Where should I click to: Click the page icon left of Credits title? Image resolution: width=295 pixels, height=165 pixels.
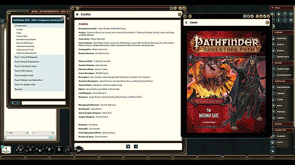coord(77,14)
